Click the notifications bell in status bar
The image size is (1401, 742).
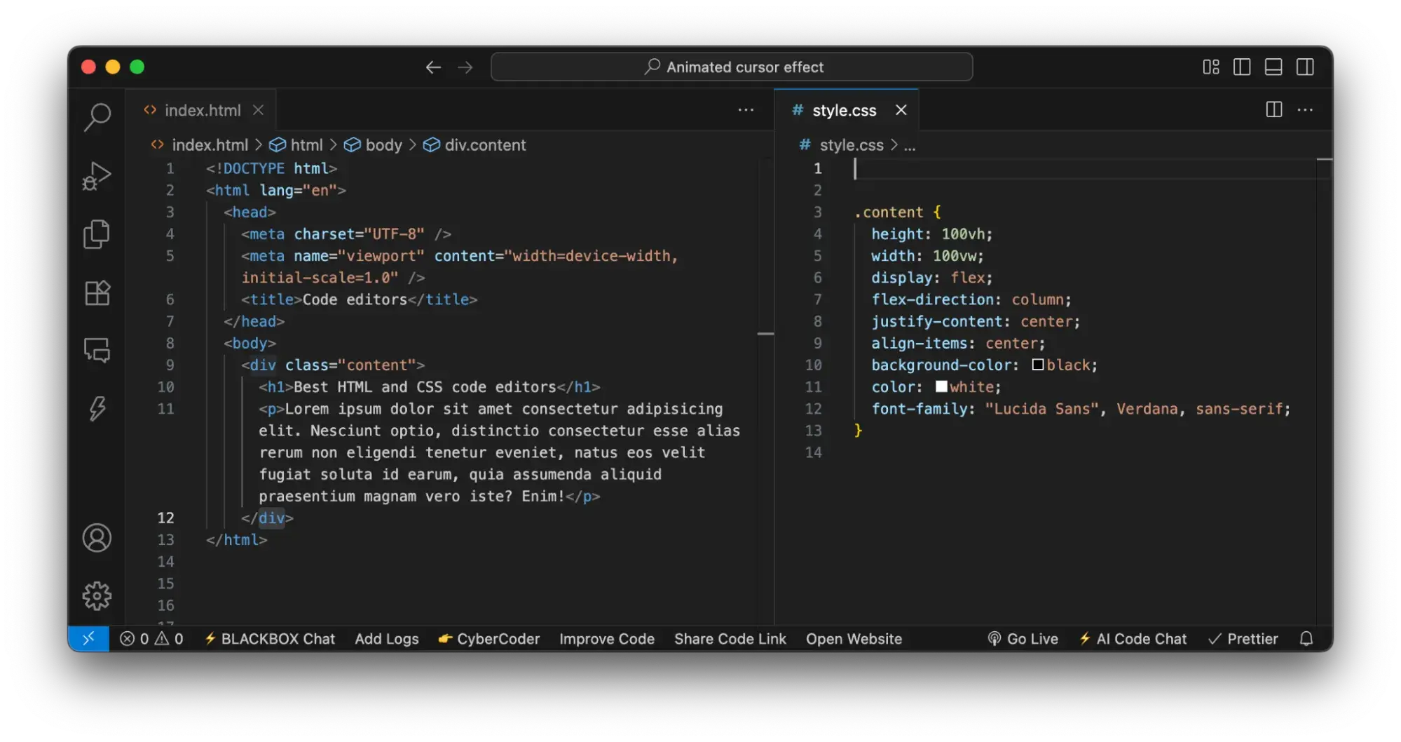coord(1306,639)
